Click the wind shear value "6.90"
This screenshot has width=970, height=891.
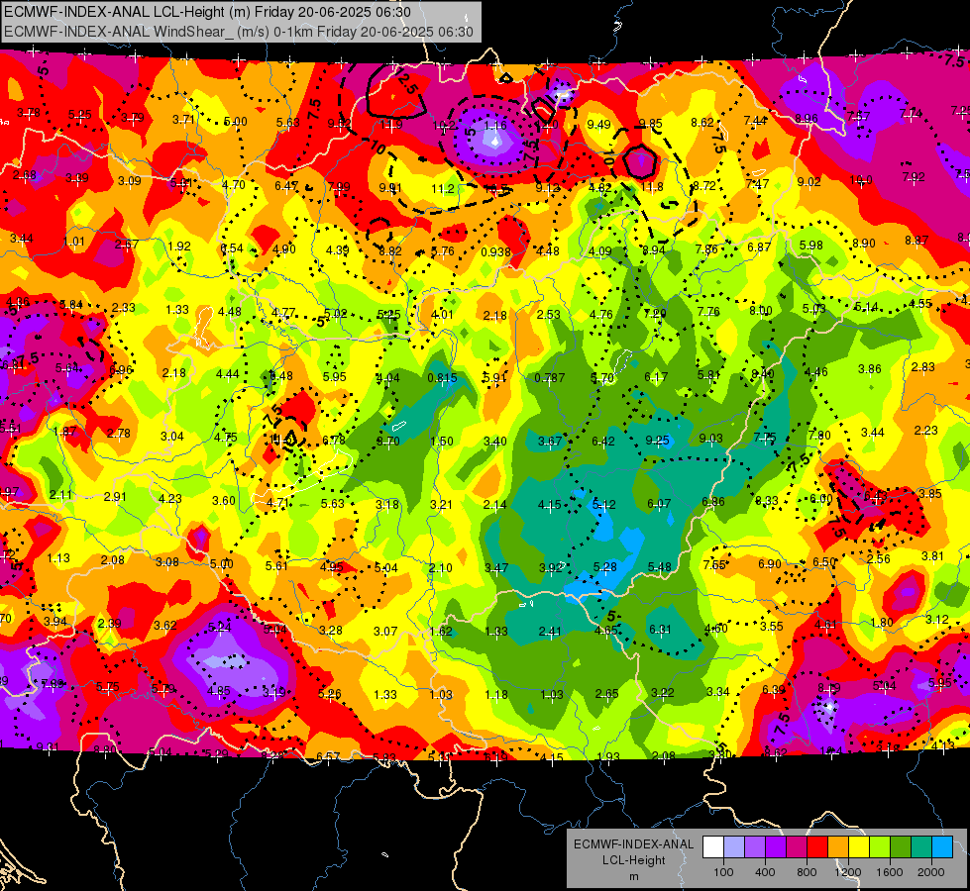(x=770, y=564)
